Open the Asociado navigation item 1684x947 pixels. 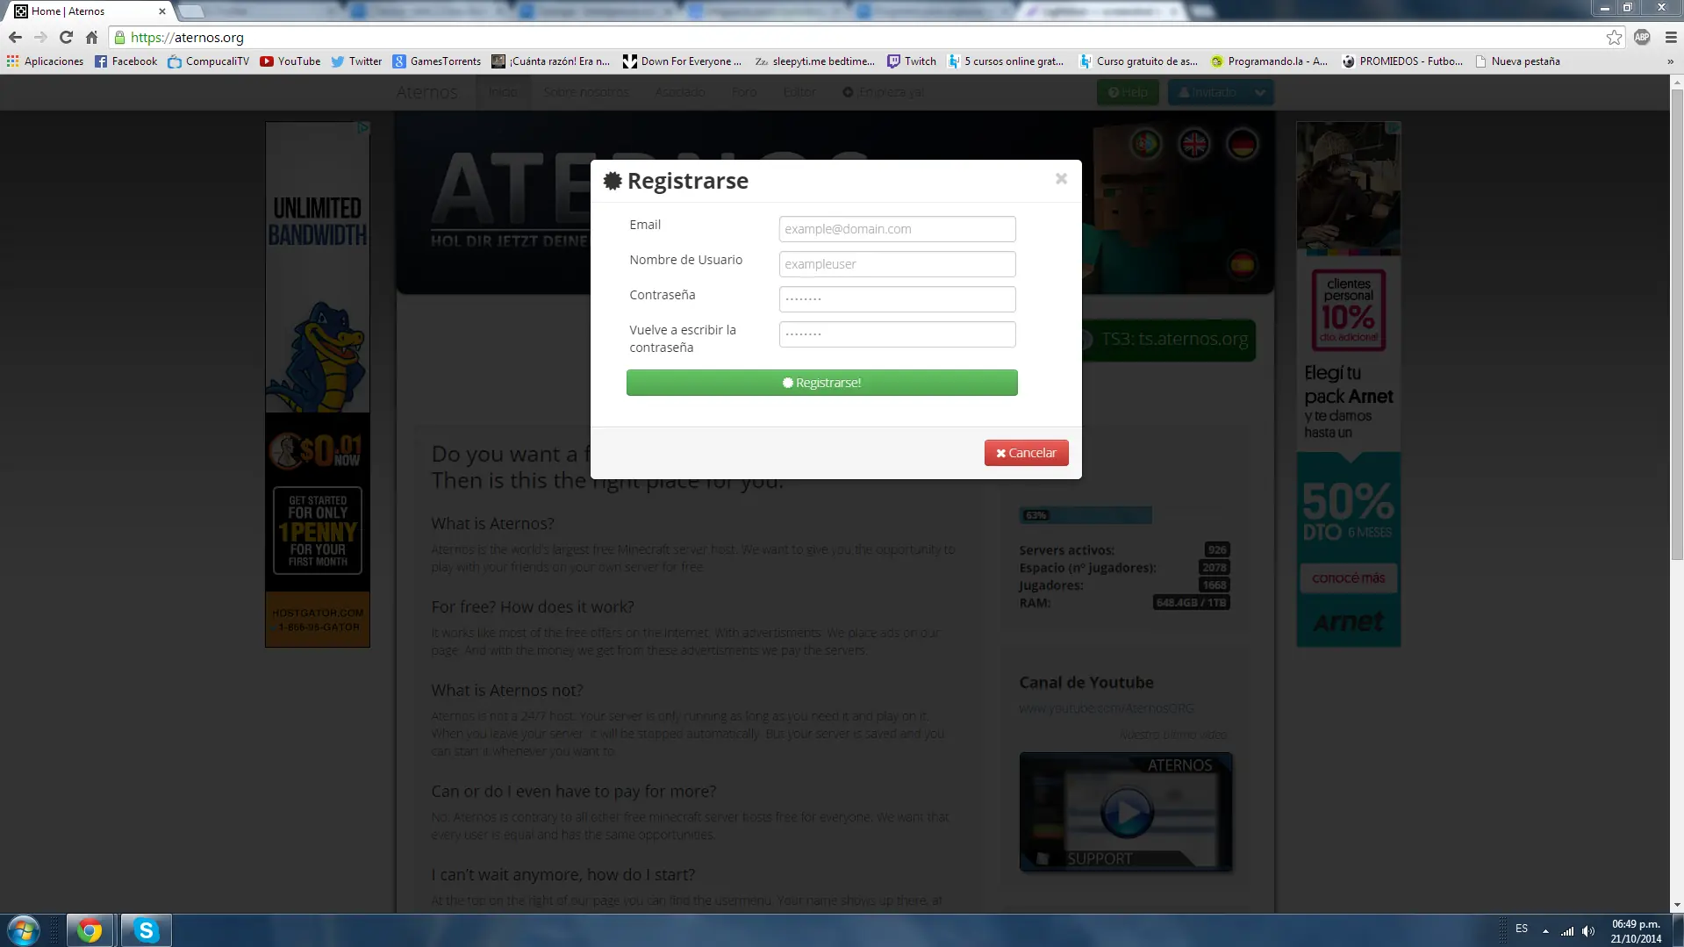[x=680, y=92]
